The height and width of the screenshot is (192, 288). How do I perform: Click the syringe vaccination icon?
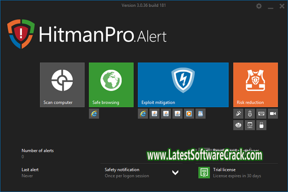238,114
